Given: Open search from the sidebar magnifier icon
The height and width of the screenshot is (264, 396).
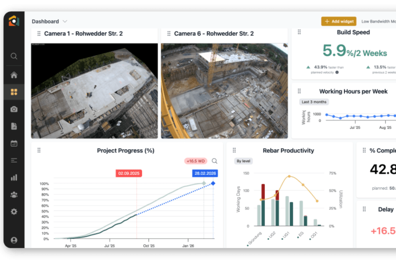Looking at the screenshot, I should (x=14, y=56).
